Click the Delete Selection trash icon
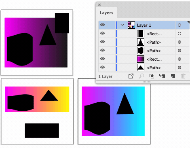Image resolution: width=190 pixels, height=148 pixels. 183,76
